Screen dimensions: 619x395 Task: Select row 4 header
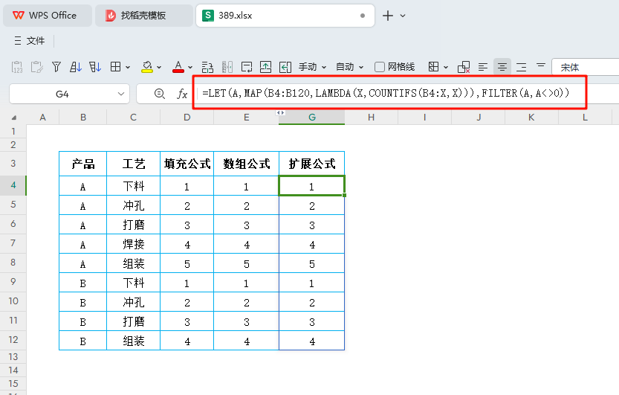point(13,185)
